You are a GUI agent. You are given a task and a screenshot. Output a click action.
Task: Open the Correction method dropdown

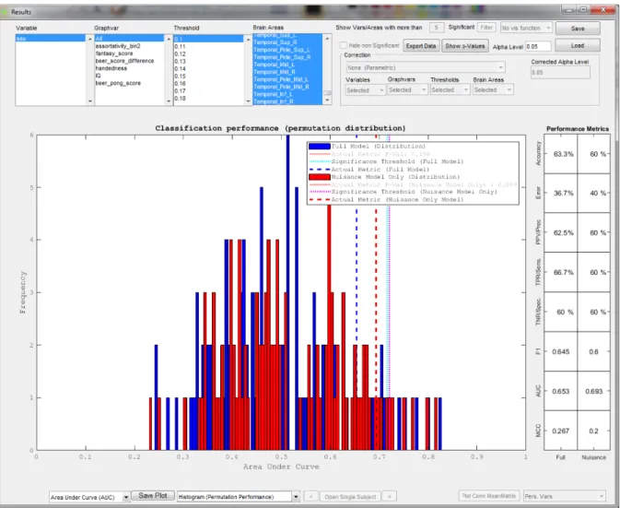click(x=426, y=67)
